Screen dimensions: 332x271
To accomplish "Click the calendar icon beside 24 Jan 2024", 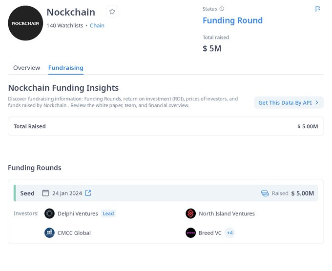I will click(x=45, y=193).
